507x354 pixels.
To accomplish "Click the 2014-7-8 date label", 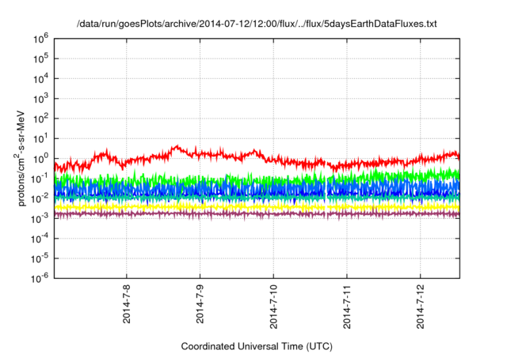I will point(127,303).
